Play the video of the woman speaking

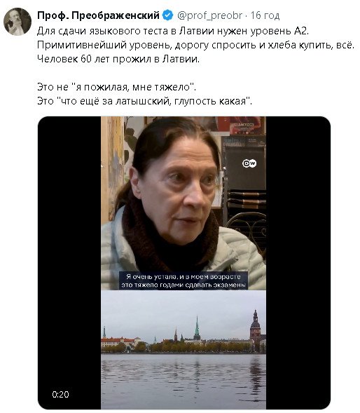tap(184, 203)
